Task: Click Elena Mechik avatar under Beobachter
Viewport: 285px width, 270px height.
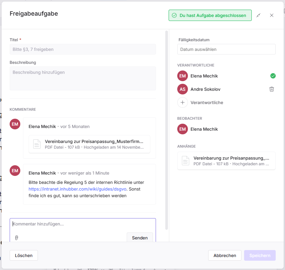Action: pos(183,129)
